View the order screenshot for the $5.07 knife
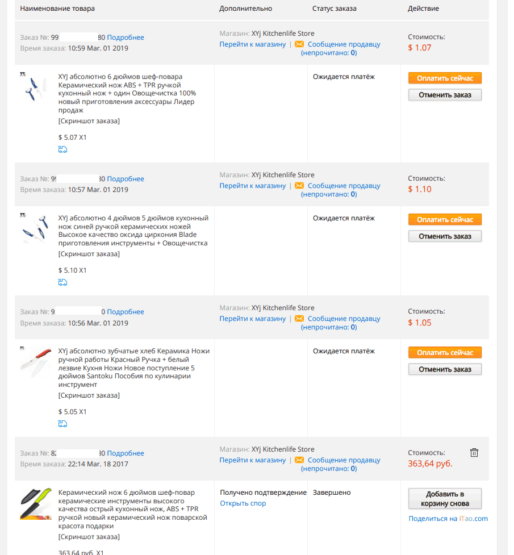 89,121
